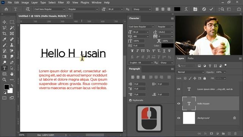This screenshot has width=243, height=137.
Task: Toggle Character and Paragraph panels button
Action: point(195,9)
